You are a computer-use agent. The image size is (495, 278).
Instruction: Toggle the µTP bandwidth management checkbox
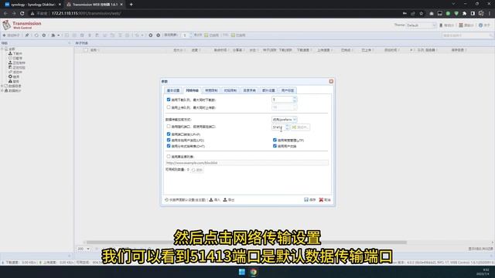tap(275, 140)
